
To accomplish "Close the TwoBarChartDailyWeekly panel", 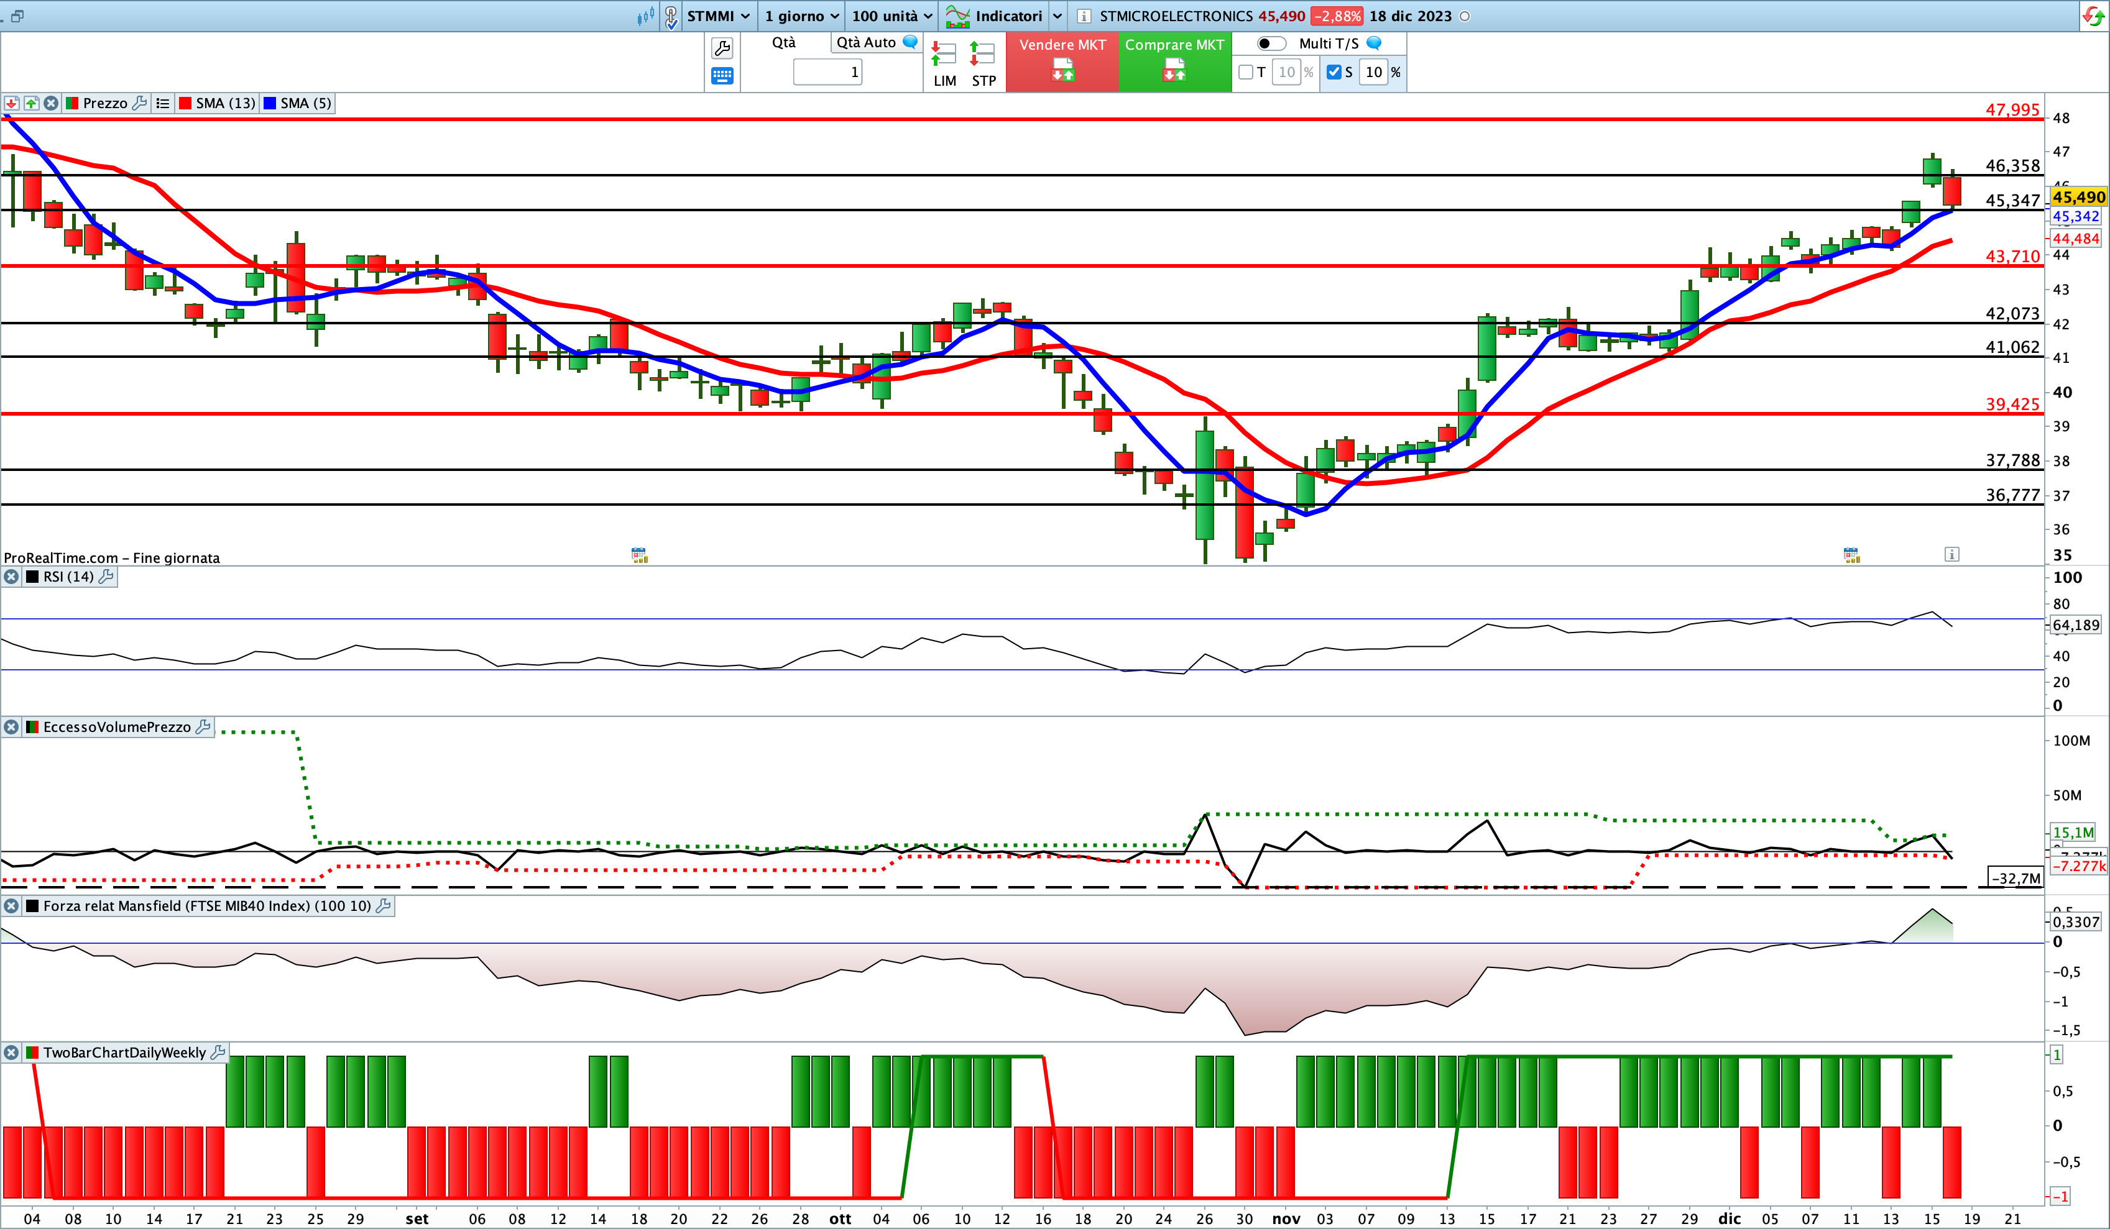I will click(11, 1053).
